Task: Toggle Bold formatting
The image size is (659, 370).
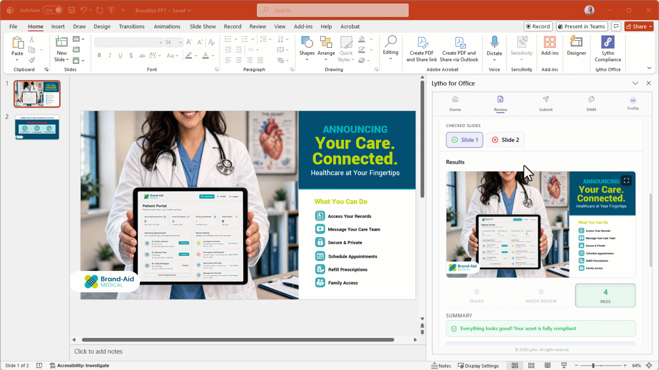Action: coord(99,55)
